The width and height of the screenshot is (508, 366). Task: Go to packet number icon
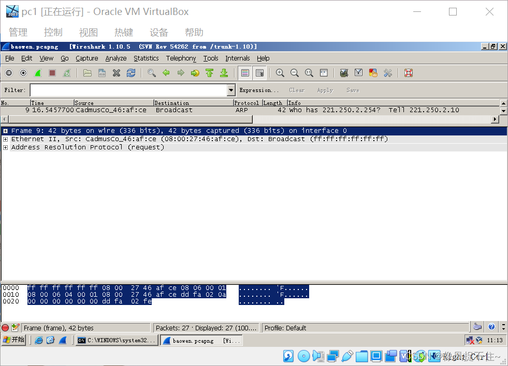[x=195, y=73]
